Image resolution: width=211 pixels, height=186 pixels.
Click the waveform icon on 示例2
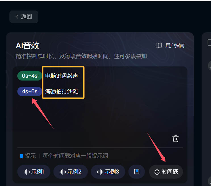[63, 172]
